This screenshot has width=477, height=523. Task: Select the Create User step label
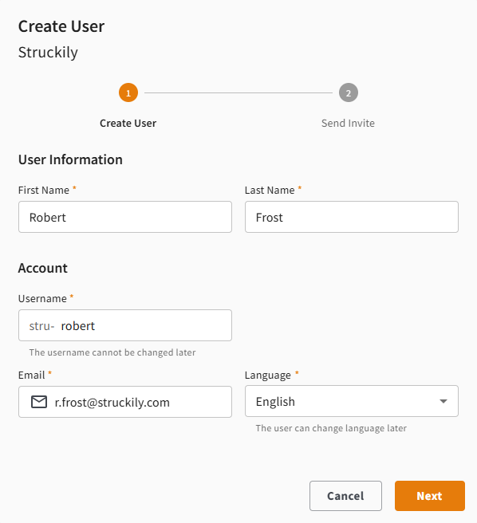(x=128, y=123)
